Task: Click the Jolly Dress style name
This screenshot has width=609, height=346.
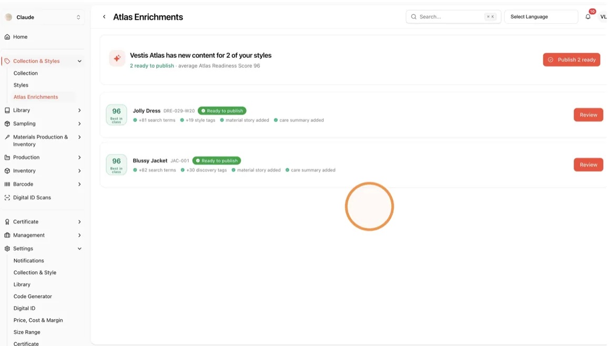Action: (x=146, y=110)
